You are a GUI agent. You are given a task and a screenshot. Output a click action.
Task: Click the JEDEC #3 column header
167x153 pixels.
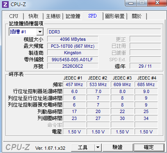(x=122, y=78)
